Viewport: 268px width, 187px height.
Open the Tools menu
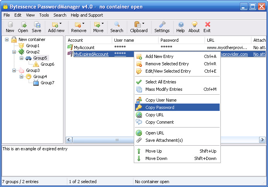44,15
